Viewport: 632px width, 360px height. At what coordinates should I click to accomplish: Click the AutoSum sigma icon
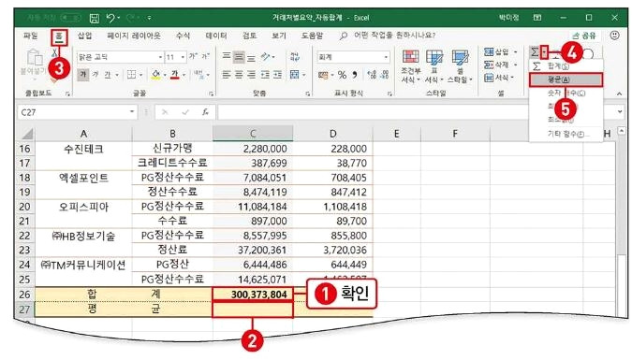pos(535,52)
